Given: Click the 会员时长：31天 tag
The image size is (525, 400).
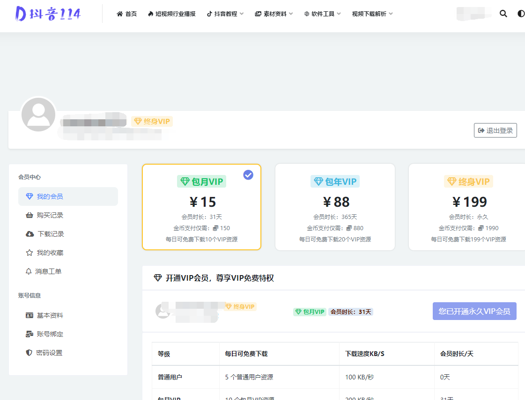Looking at the screenshot, I should point(351,312).
